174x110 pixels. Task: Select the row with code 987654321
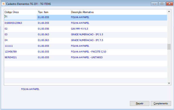click(x=86, y=57)
